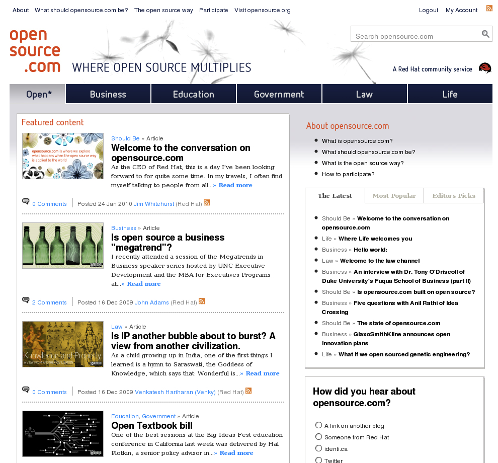
Task: Switch to the Law channel tab
Action: pos(364,94)
